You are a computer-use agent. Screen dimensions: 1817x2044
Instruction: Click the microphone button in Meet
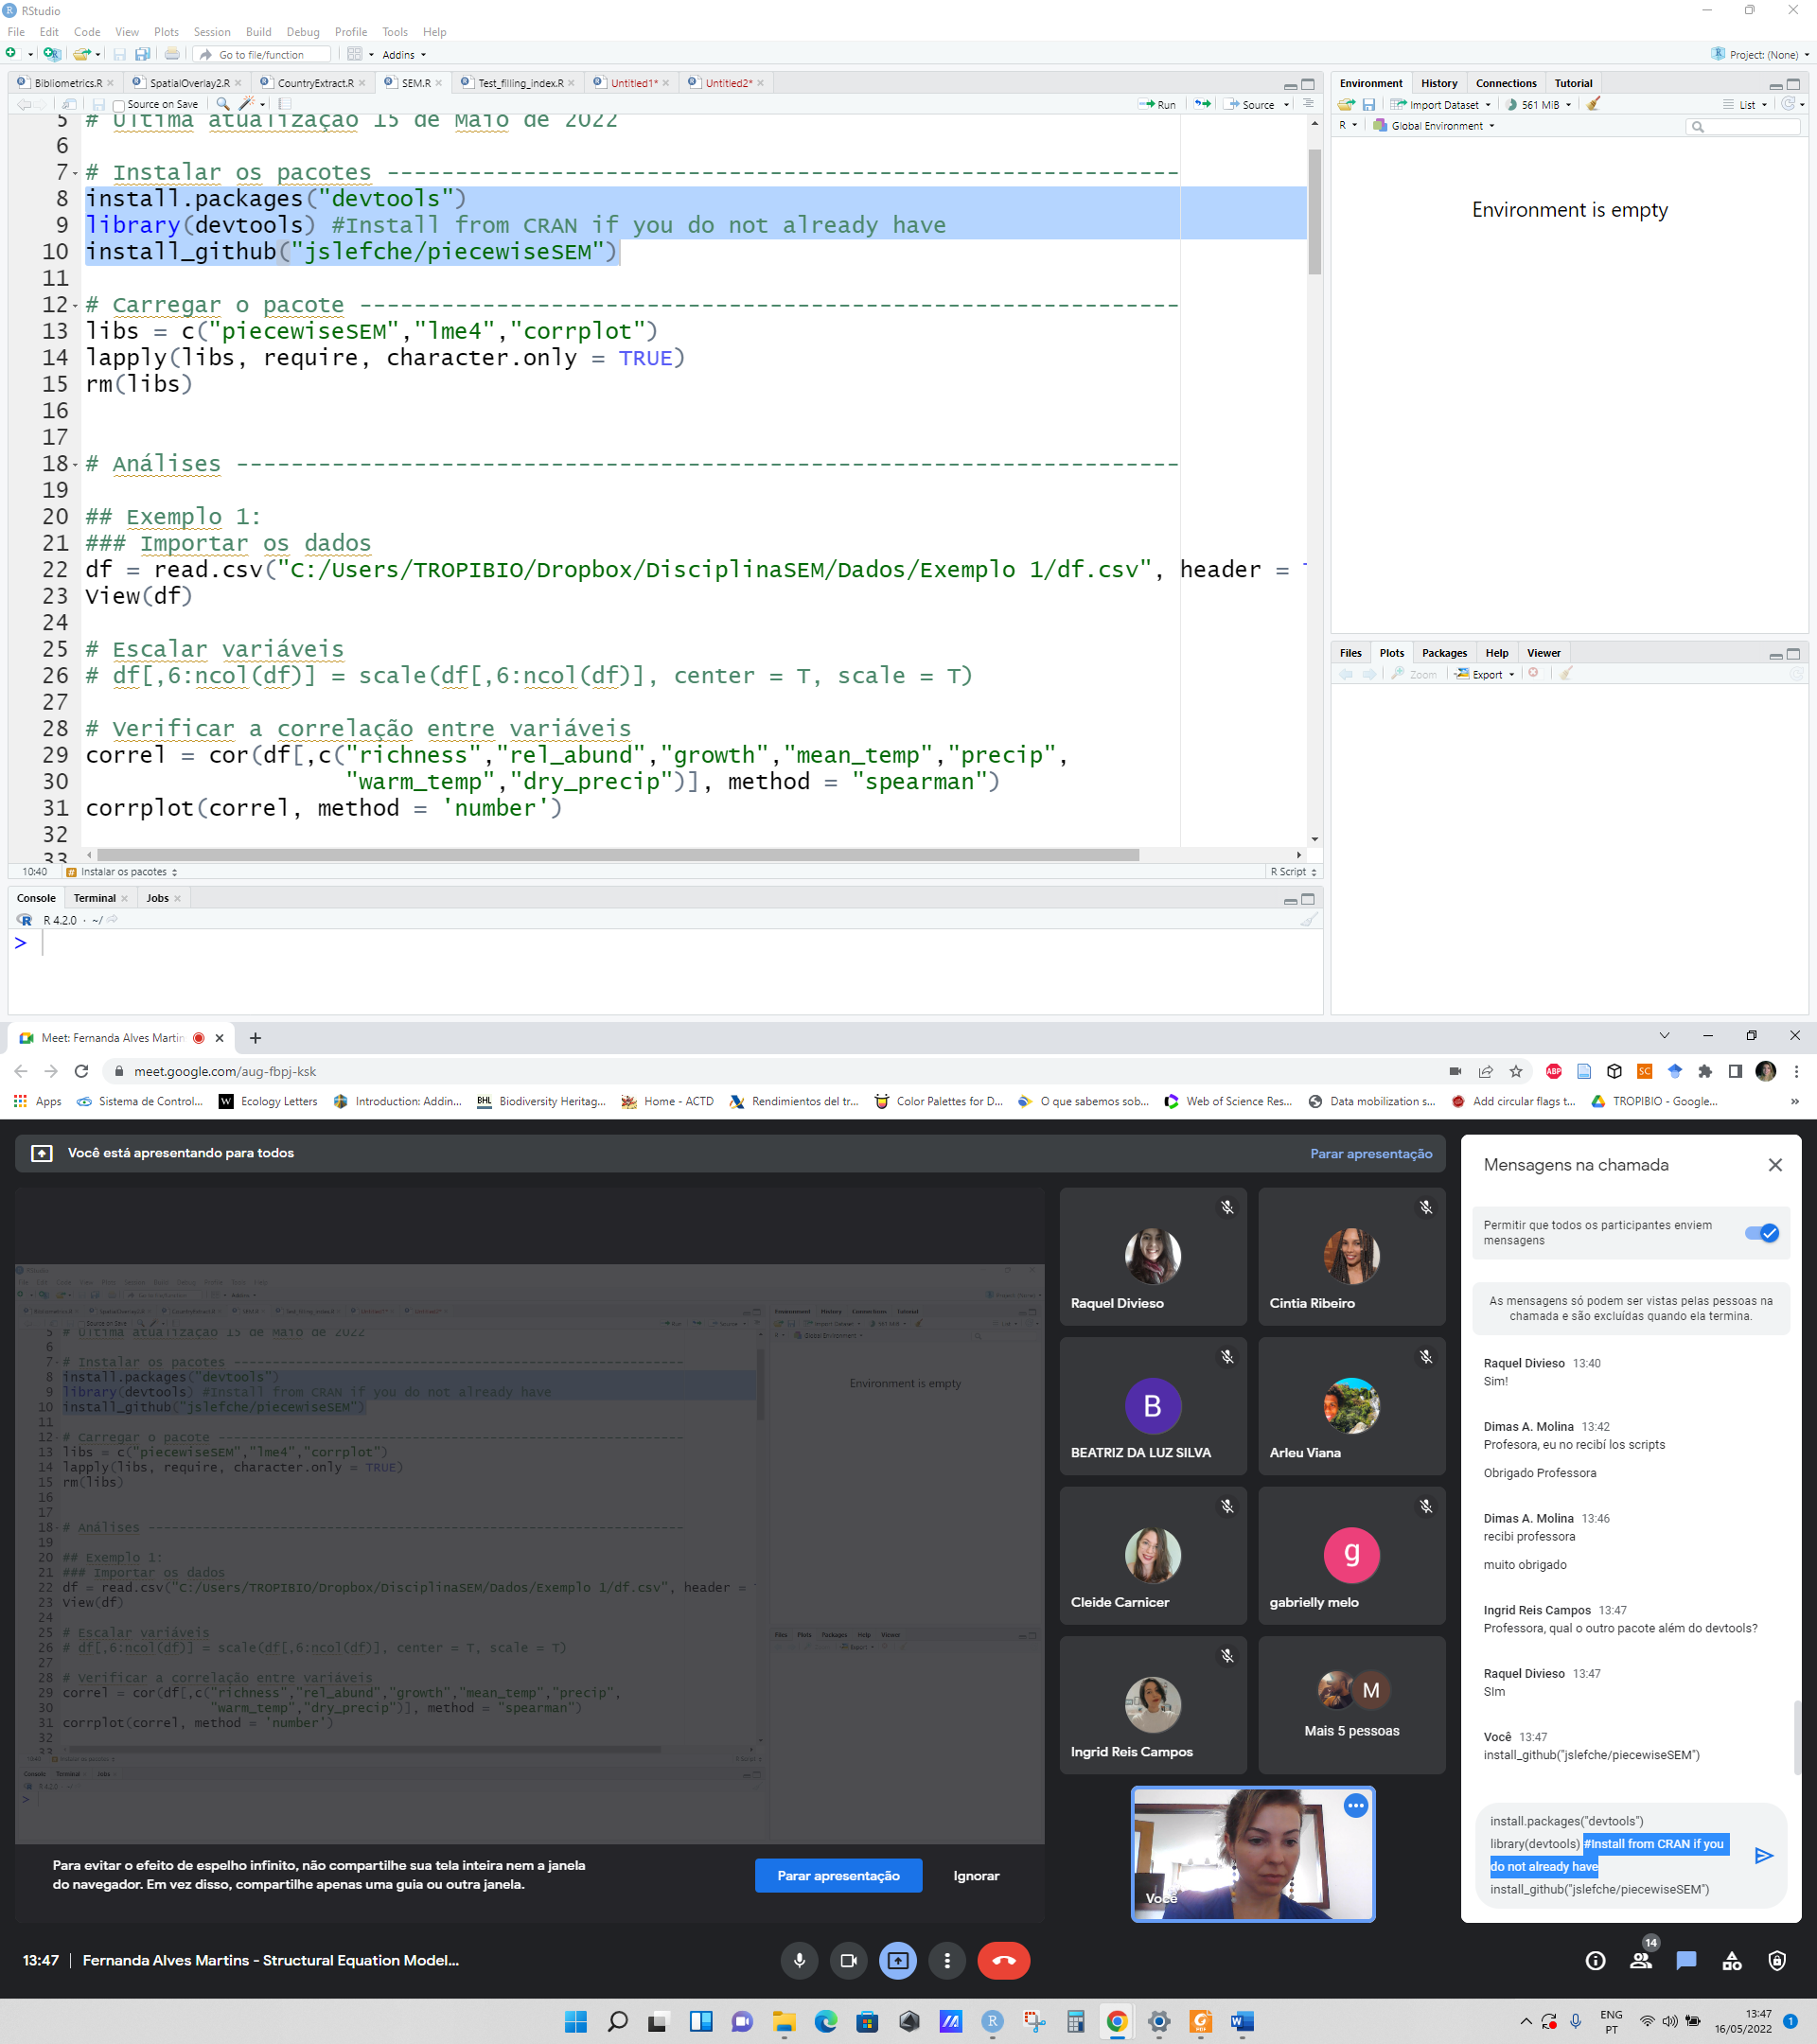[x=799, y=1960]
